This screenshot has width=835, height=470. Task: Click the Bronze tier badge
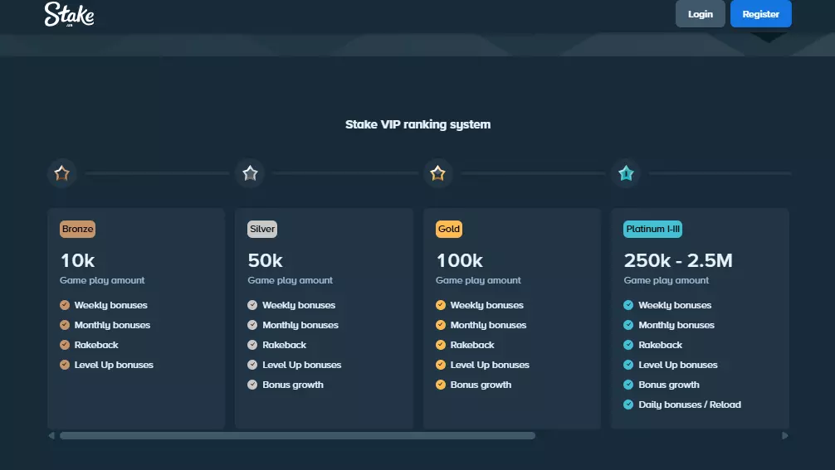[x=78, y=229]
